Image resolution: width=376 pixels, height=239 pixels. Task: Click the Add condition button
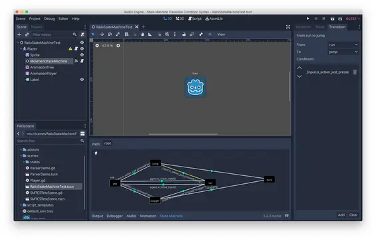pyautogui.click(x=341, y=215)
